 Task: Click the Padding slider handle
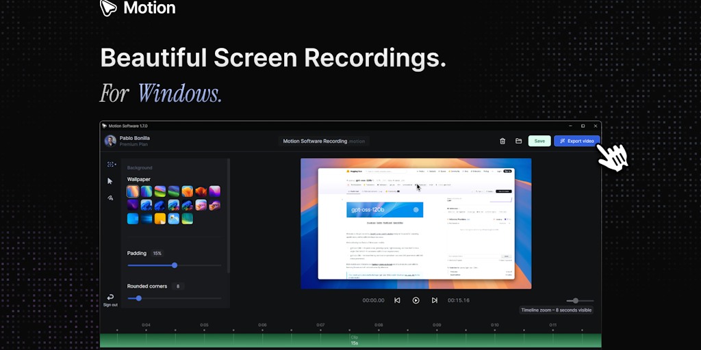pos(175,265)
